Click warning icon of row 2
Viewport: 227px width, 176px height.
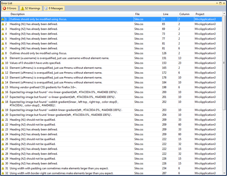click(x=3, y=24)
